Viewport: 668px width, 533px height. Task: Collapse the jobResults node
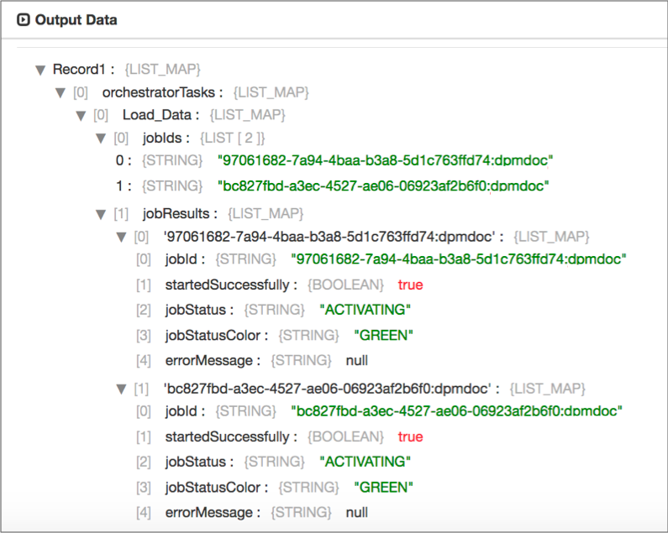[101, 214]
